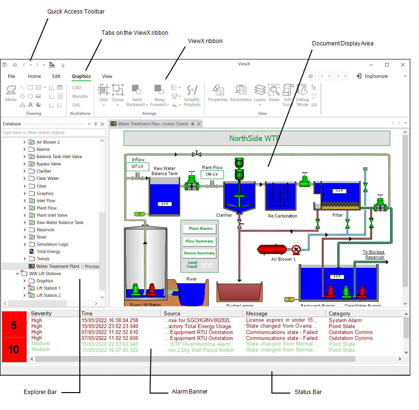Collapse the WW Lift Stations folder
The image size is (419, 410).
click(17, 273)
